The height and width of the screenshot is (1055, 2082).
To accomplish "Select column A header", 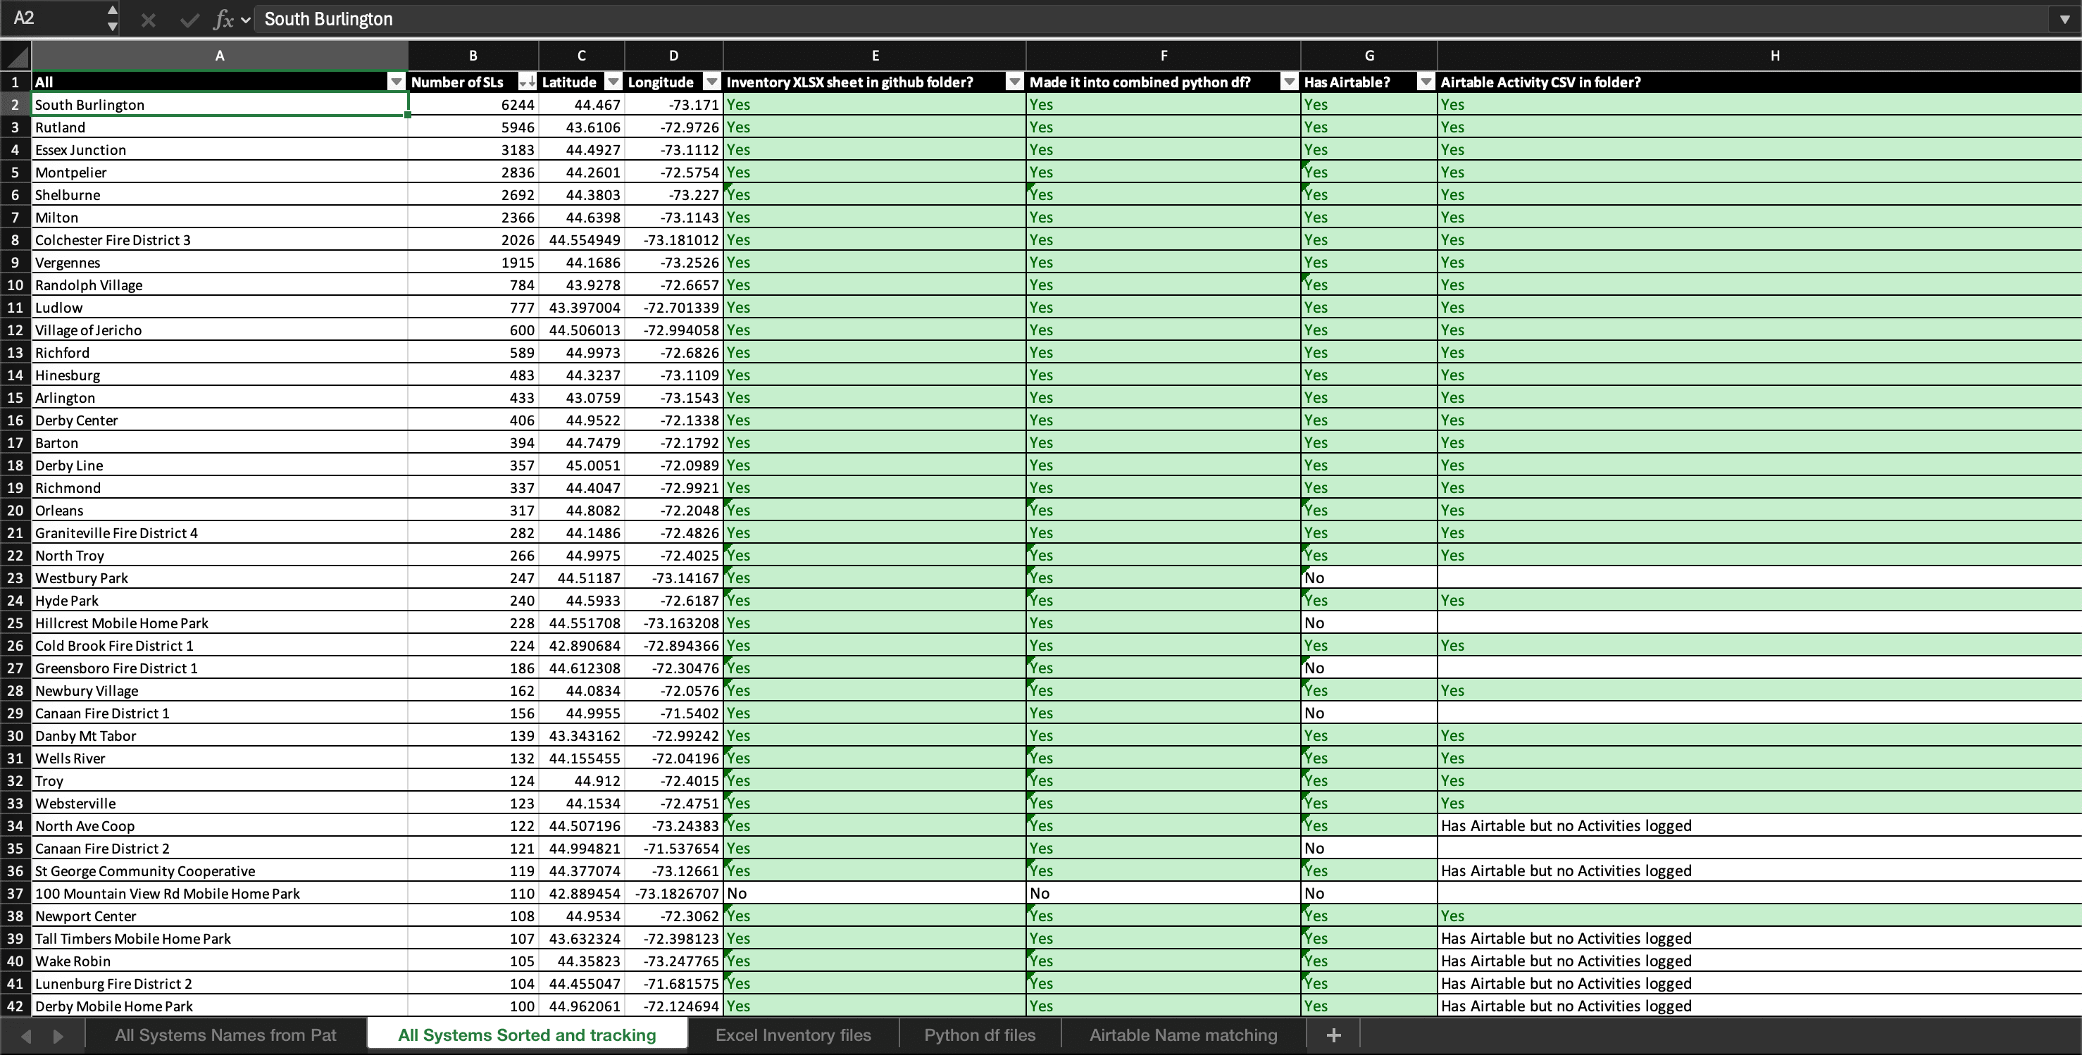I will [x=220, y=56].
